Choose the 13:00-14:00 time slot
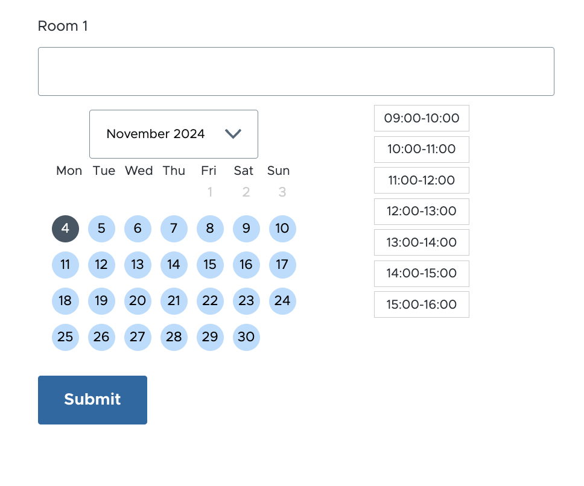 click(421, 242)
